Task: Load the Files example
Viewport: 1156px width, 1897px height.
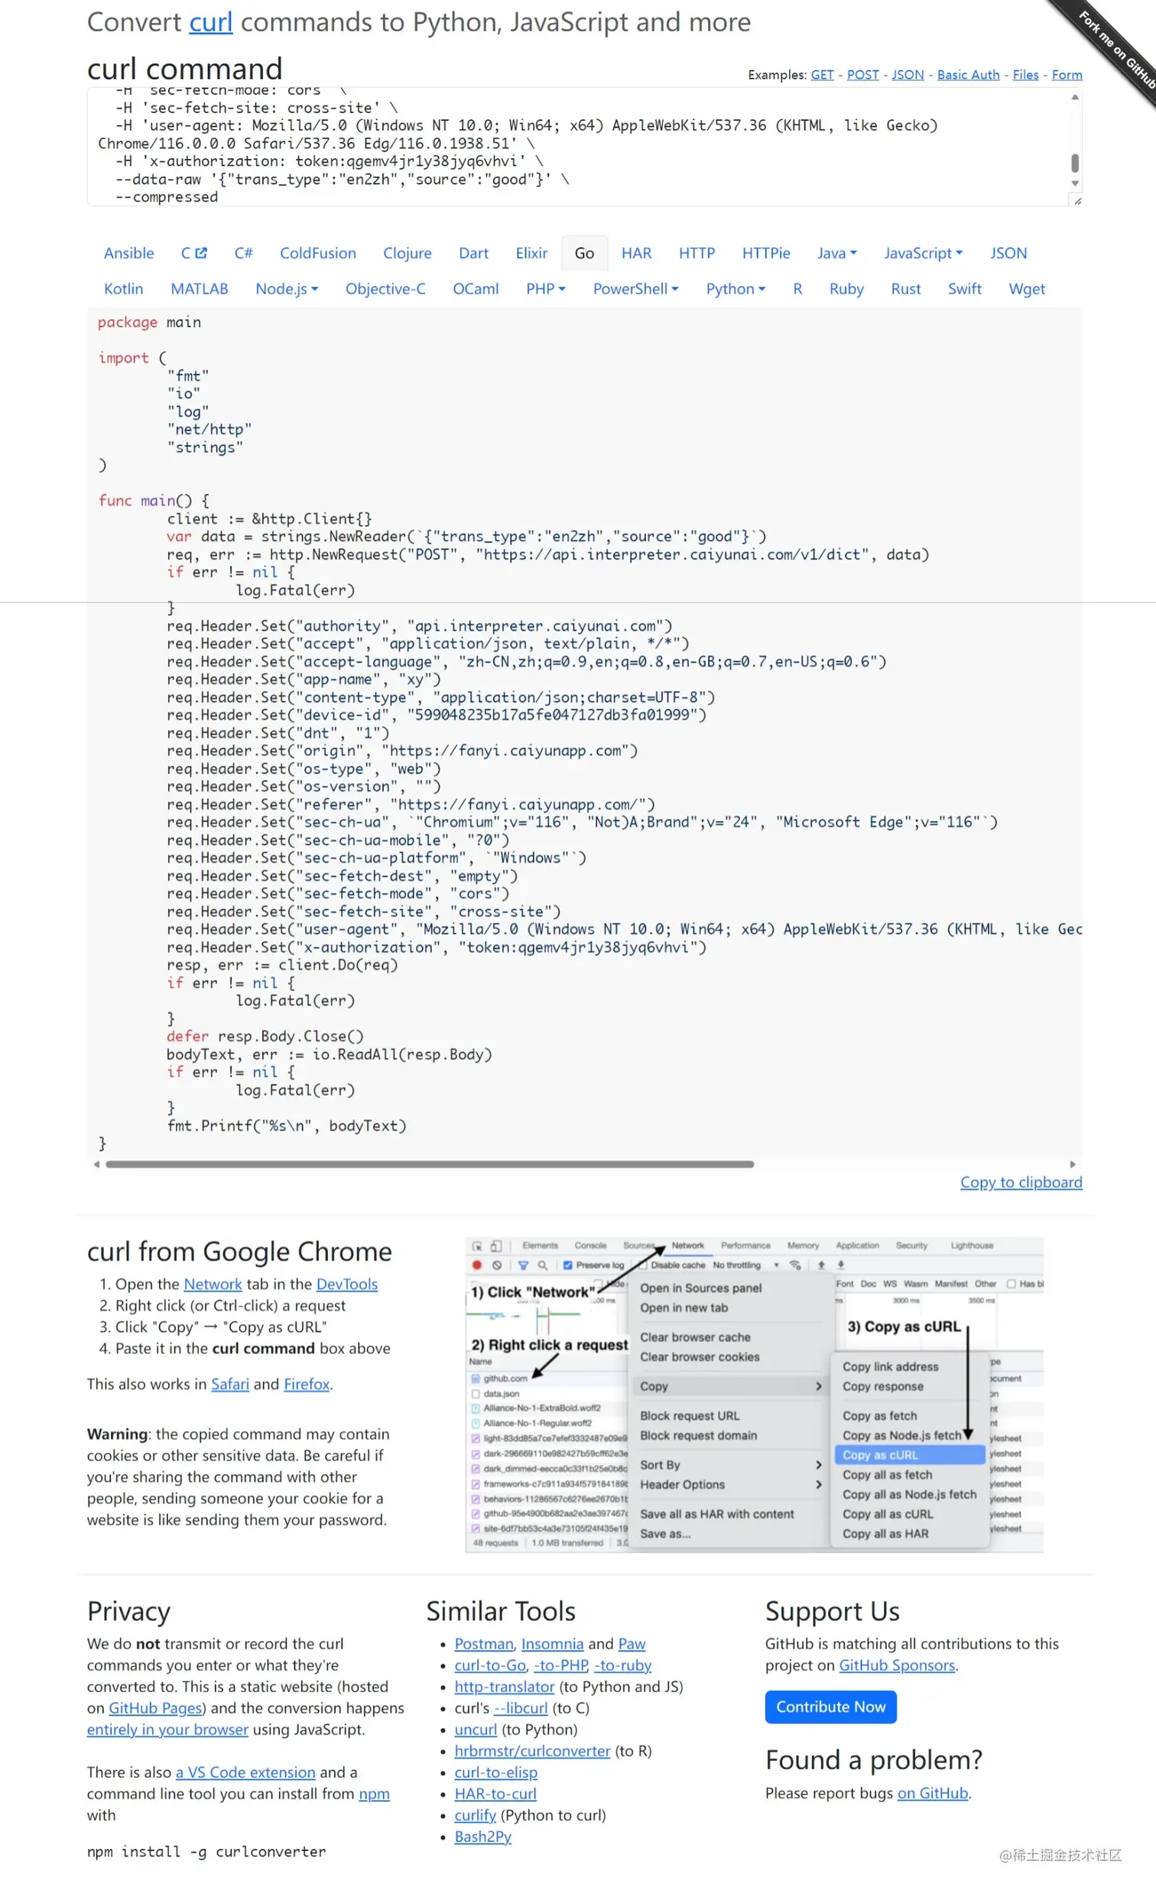Action: (1025, 75)
